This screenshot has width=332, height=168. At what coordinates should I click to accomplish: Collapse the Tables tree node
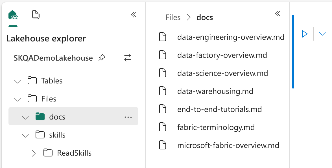[18, 81]
